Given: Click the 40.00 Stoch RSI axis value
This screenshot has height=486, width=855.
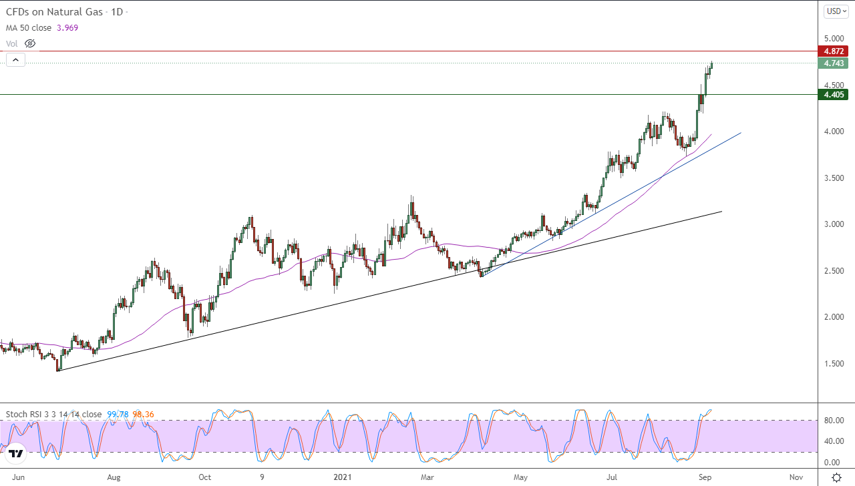Looking at the screenshot, I should [834, 441].
